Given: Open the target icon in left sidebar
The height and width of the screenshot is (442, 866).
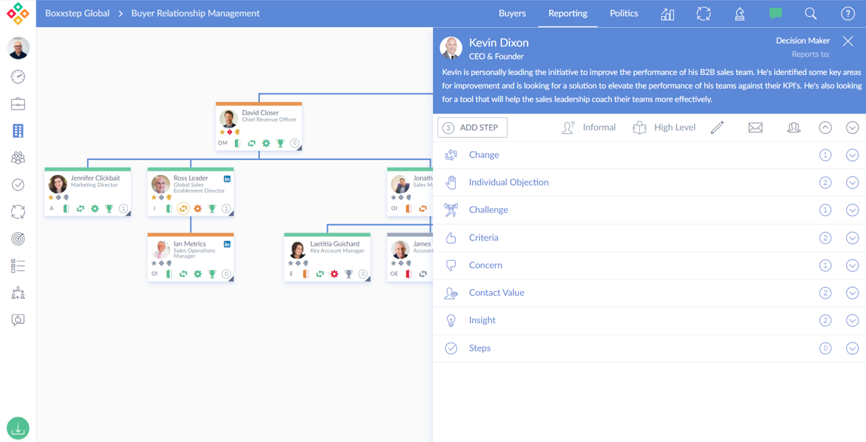Looking at the screenshot, I should (x=18, y=239).
